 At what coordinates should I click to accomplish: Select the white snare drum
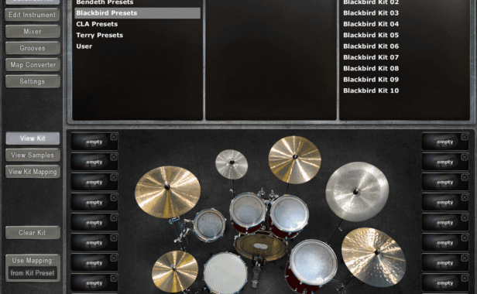tap(225, 274)
